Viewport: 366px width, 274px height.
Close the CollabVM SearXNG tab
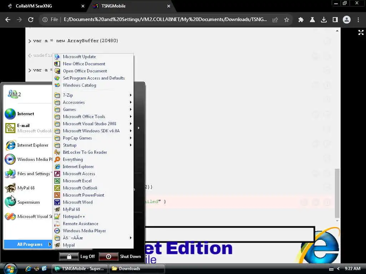tap(83, 6)
